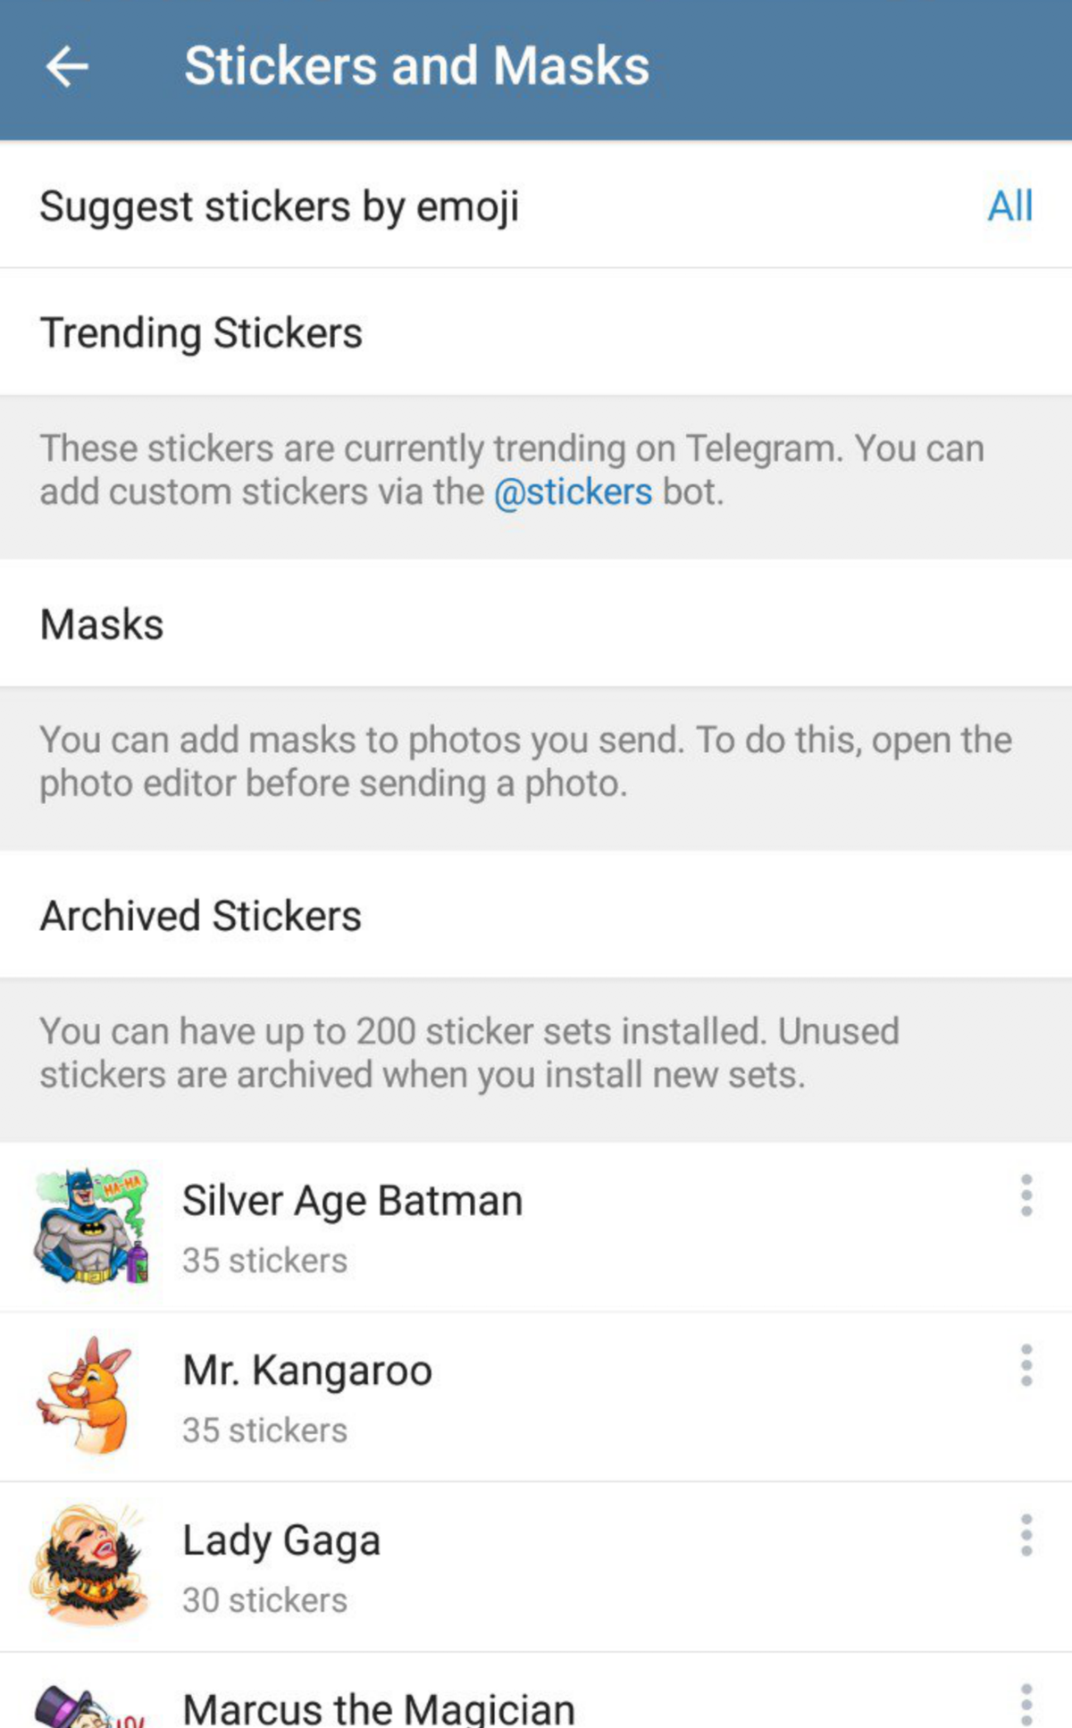The image size is (1072, 1728).
Task: Tap the Stickers and Masks title
Action: (x=416, y=67)
